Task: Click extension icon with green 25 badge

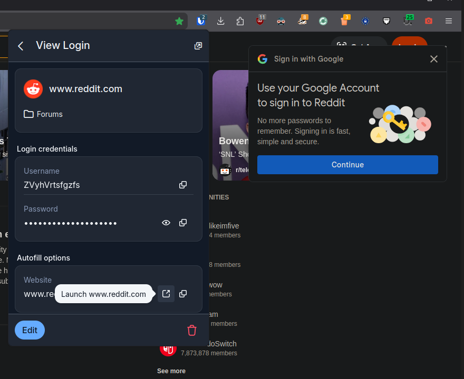Action: point(408,20)
